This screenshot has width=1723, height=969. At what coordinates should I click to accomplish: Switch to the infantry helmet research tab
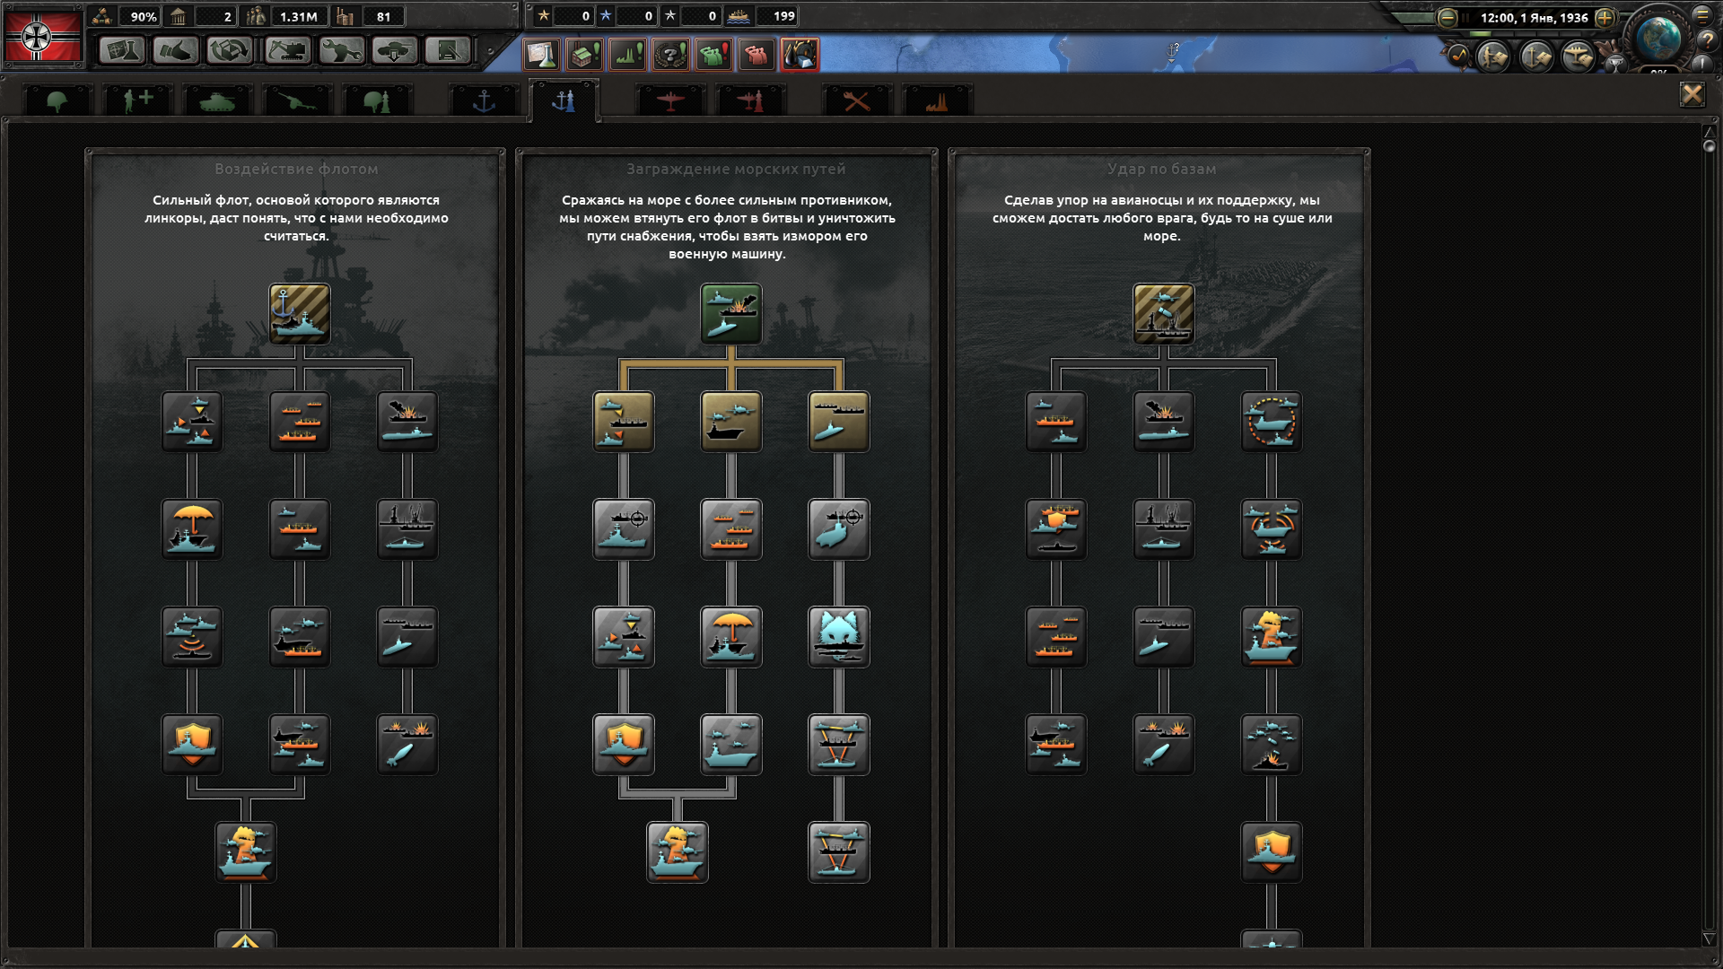[57, 100]
